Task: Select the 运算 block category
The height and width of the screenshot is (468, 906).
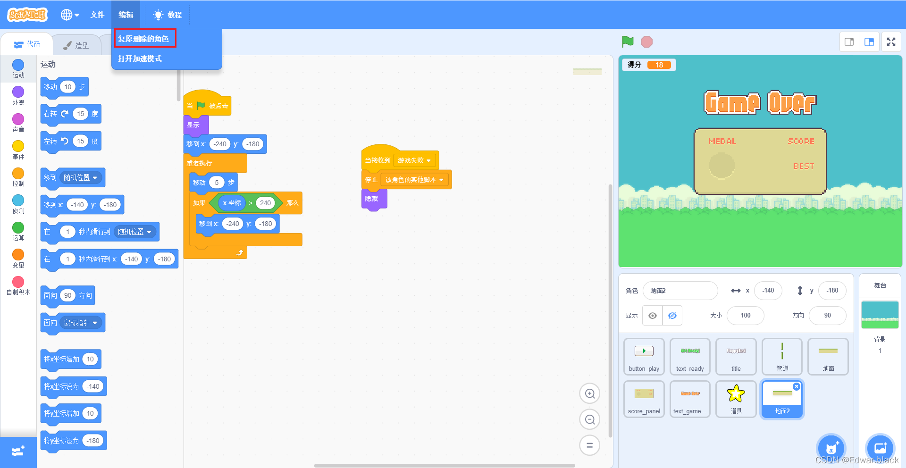Action: (18, 231)
